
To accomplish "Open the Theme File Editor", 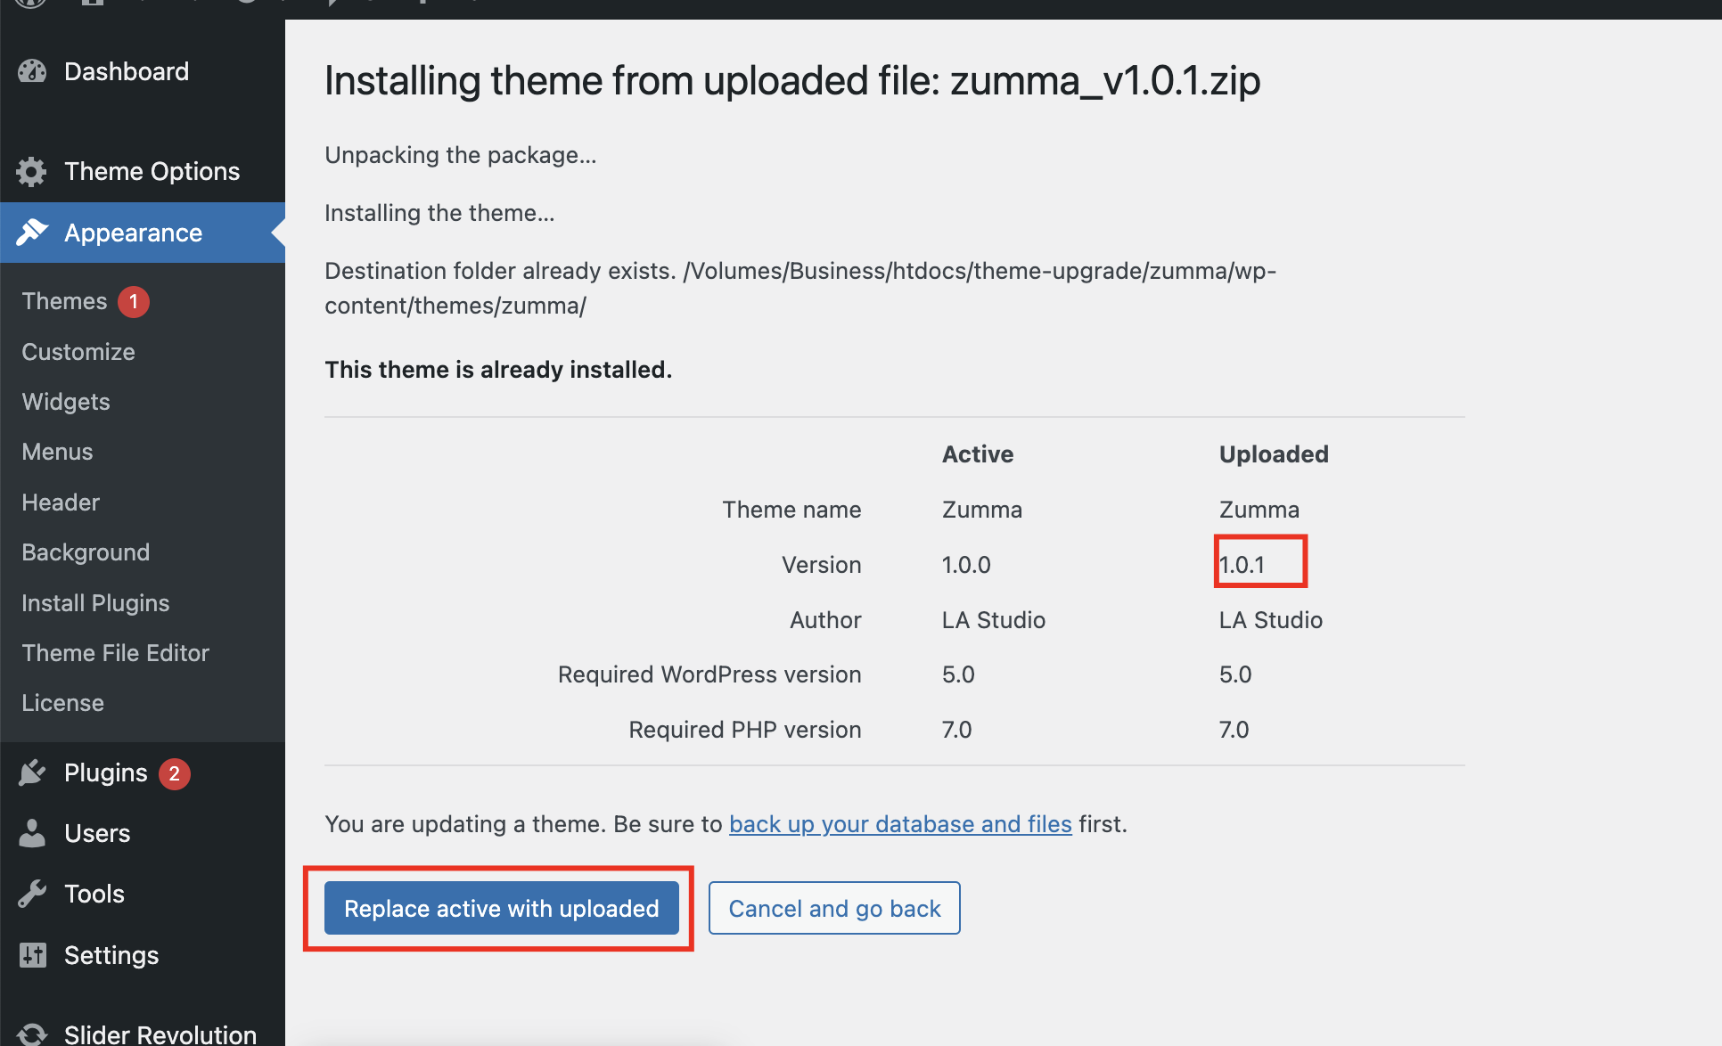I will [115, 653].
